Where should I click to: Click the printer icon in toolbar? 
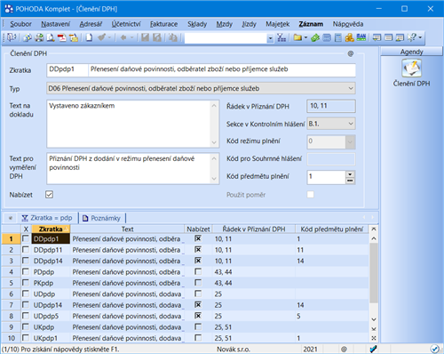coord(39,37)
